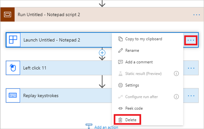Viewport: 204px width, 129px height.
Task: Open ellipsis menu for Run Untitled Notepad script 2
Action: [x=196, y=15]
